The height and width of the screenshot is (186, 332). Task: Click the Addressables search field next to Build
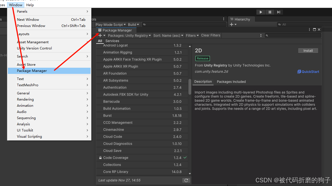pos(184,24)
